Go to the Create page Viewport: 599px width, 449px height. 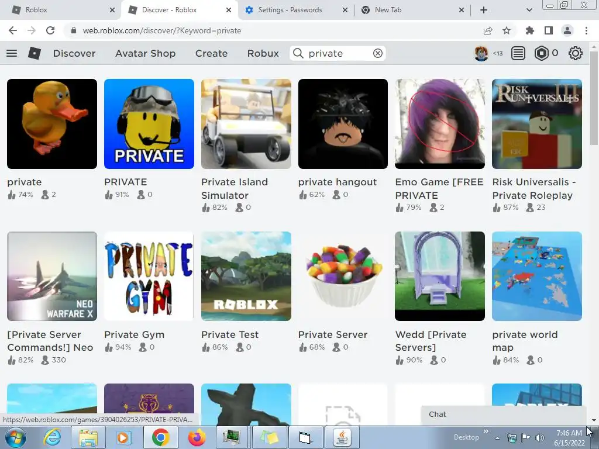211,53
